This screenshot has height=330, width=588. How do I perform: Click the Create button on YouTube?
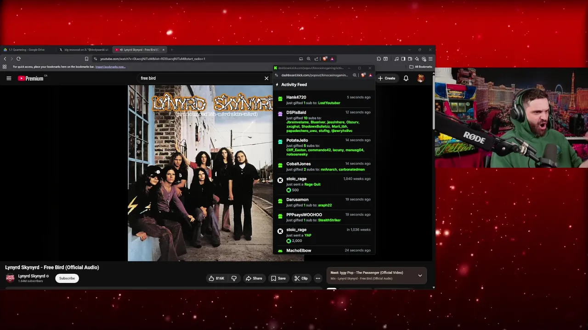point(387,78)
